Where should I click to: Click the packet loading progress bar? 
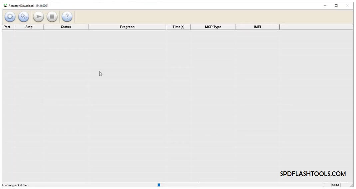coord(178,185)
